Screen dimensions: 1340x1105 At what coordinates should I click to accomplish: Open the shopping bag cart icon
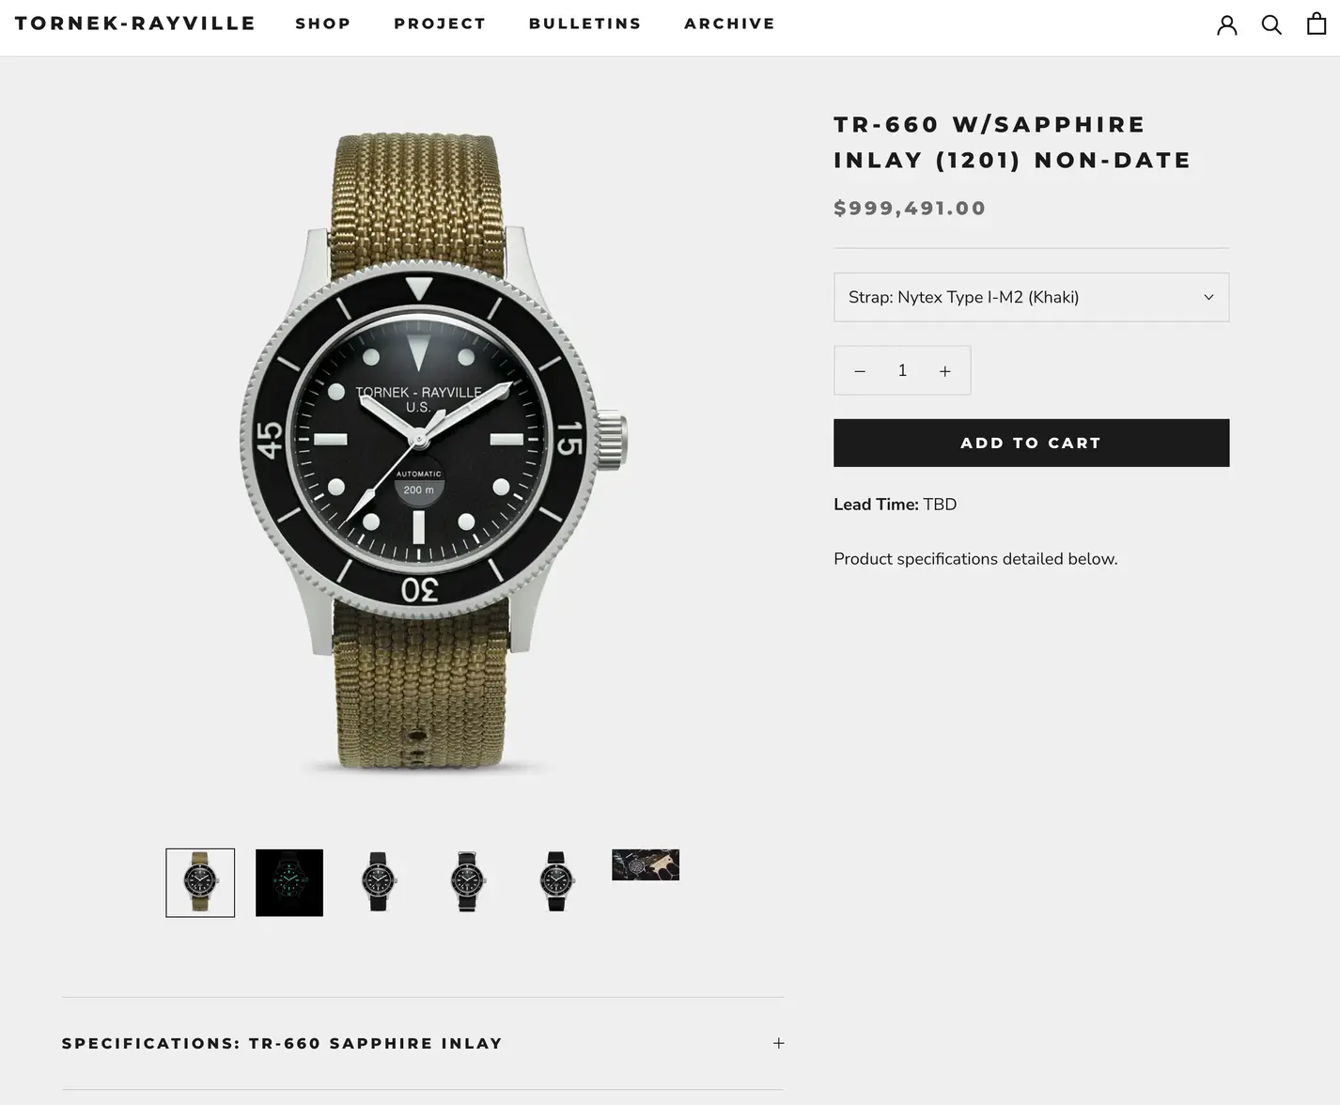point(1317,23)
